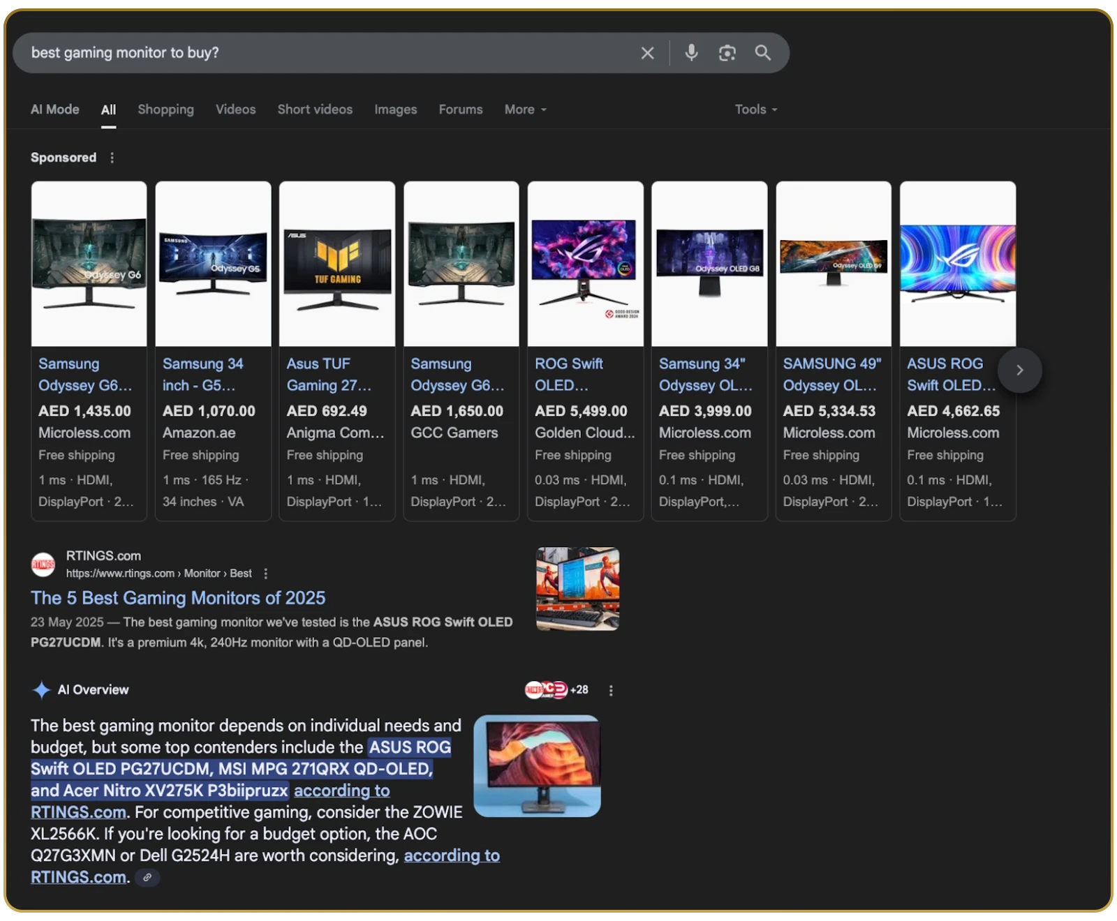Open the Samsung 34 inch - G5 link
The width and height of the screenshot is (1117, 921).
coord(203,375)
